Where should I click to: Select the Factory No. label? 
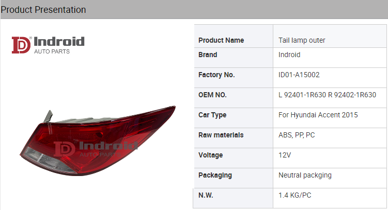[x=216, y=75]
